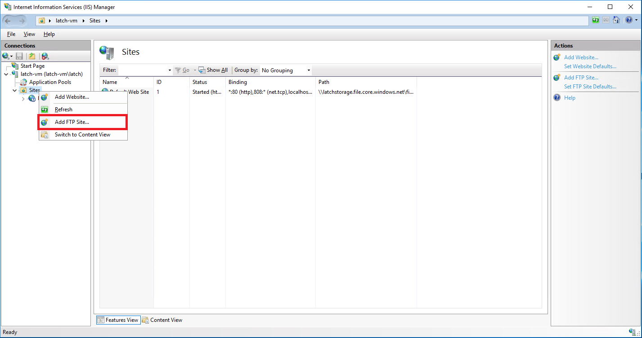Viewport: 642px width, 338px height.
Task: Collapse the latch-vm server node
Action: pyautogui.click(x=6, y=74)
